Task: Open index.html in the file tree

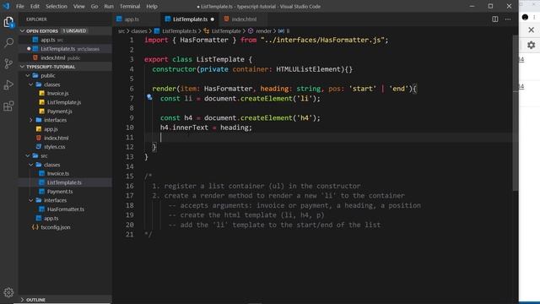Action: click(66, 138)
